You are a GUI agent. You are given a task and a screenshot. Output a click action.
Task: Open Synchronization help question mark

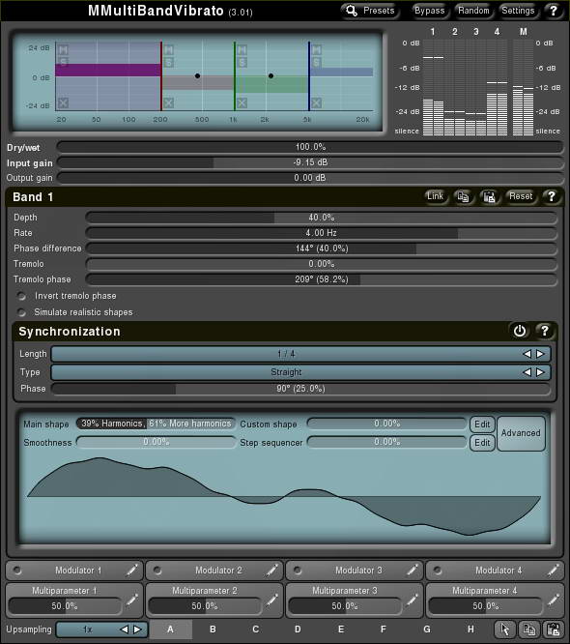pos(545,331)
